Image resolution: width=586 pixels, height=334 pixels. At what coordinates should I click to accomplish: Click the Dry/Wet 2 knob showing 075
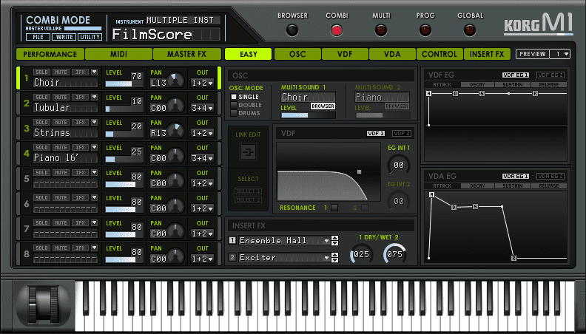394,254
